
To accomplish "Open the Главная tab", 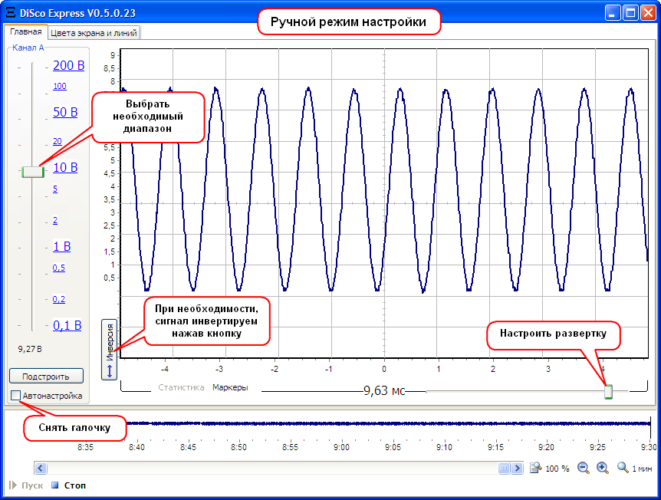I will [x=25, y=32].
